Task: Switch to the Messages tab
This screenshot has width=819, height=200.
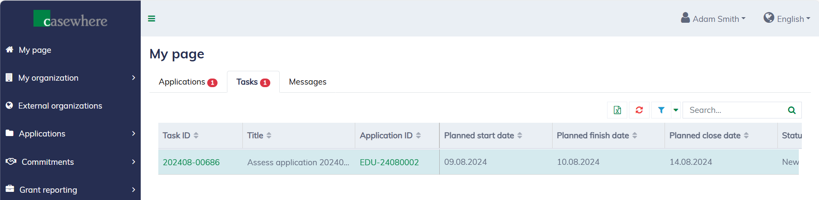Action: point(308,82)
